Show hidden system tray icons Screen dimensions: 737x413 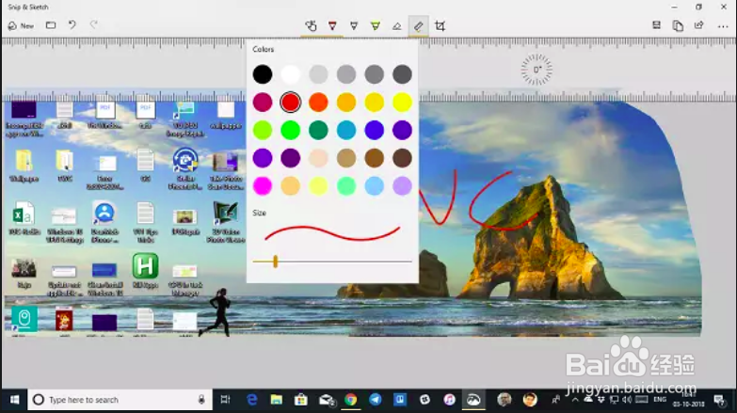[575, 400]
